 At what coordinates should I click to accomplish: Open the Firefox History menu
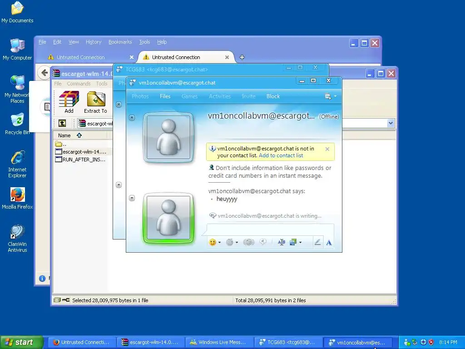pyautogui.click(x=94, y=42)
